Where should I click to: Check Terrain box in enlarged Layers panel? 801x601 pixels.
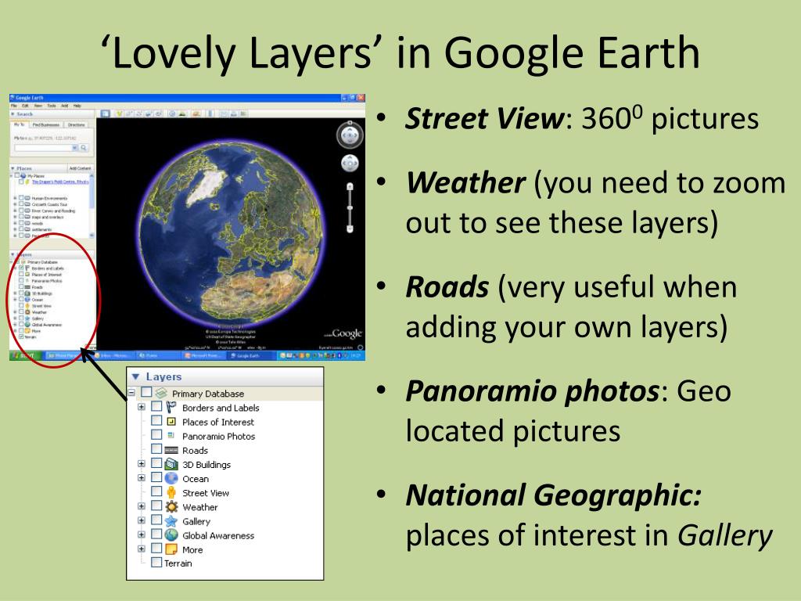(156, 563)
